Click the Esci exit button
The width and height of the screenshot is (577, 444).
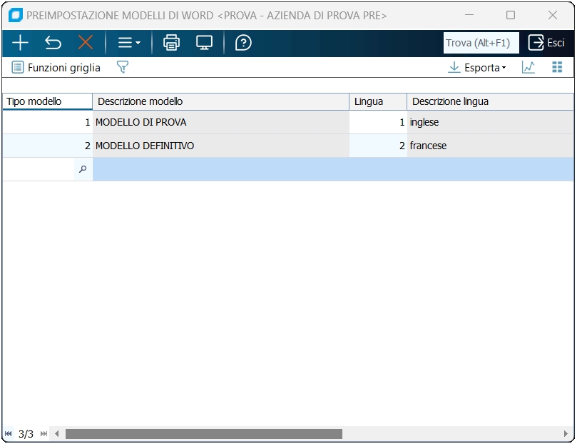(x=546, y=43)
